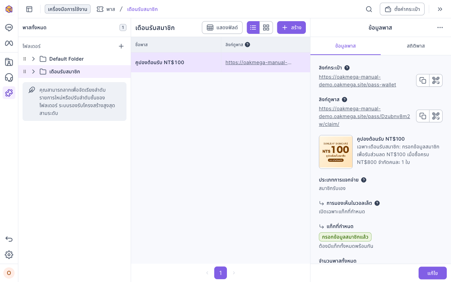Click the coupon NT$100 thumbnail image
This screenshot has height=282, width=451.
336,152
